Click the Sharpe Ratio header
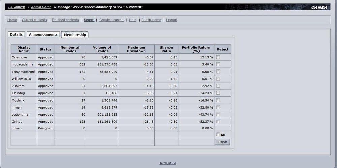The width and height of the screenshot is (337, 168). 166,49
